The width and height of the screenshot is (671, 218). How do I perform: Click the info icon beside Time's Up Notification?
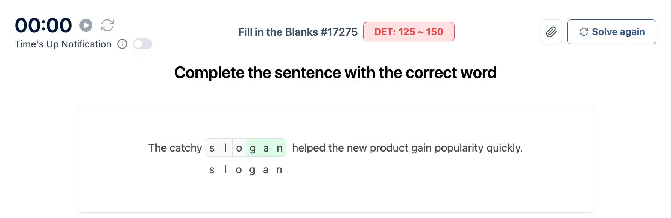[x=122, y=44]
